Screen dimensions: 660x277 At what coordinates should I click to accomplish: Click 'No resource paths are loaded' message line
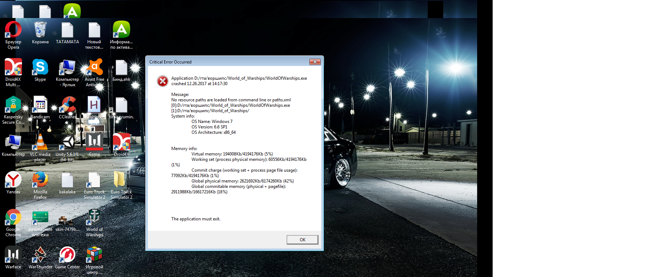click(x=231, y=100)
